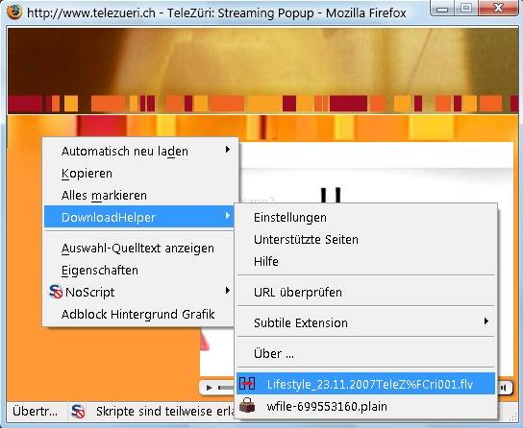Open Eigenschaften from the context menu
Viewport: 523px width, 428px height.
(138, 271)
